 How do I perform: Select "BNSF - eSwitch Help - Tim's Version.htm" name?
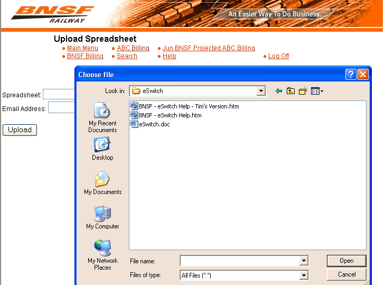189,106
